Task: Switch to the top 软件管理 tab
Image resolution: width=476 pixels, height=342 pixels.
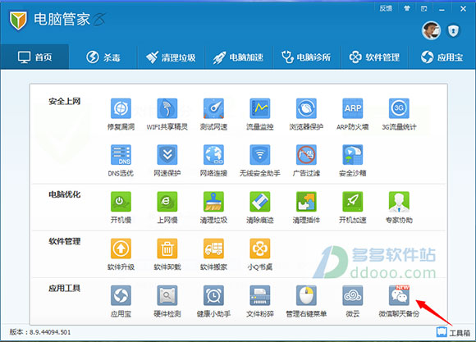Action: tap(374, 57)
